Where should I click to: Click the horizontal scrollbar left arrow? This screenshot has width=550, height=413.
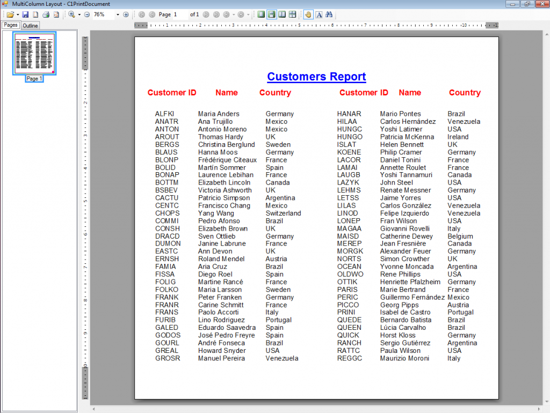click(93, 409)
